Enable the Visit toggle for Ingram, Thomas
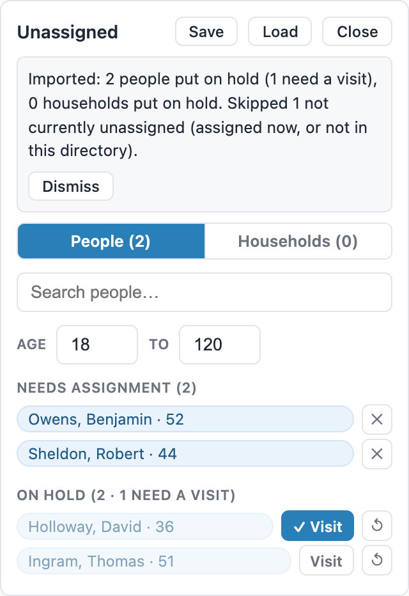The image size is (409, 596). (327, 561)
